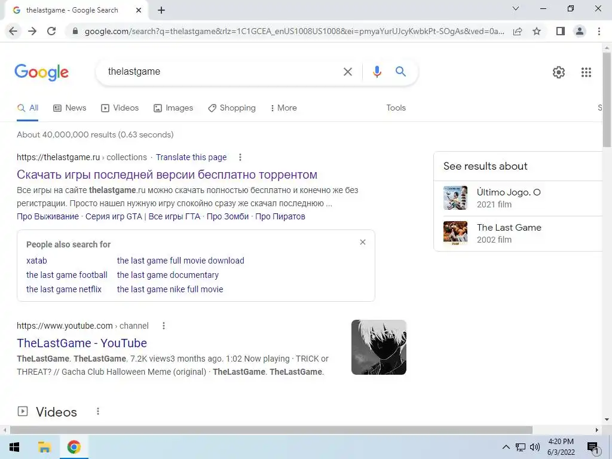Screen dimensions: 612x459
Task: Open the Windows Start menu
Action: click(14, 447)
